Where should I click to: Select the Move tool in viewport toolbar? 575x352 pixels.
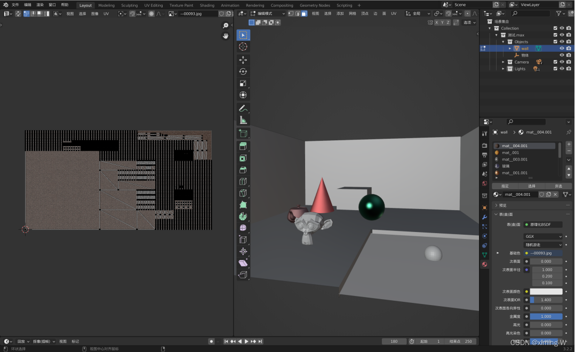point(243,59)
